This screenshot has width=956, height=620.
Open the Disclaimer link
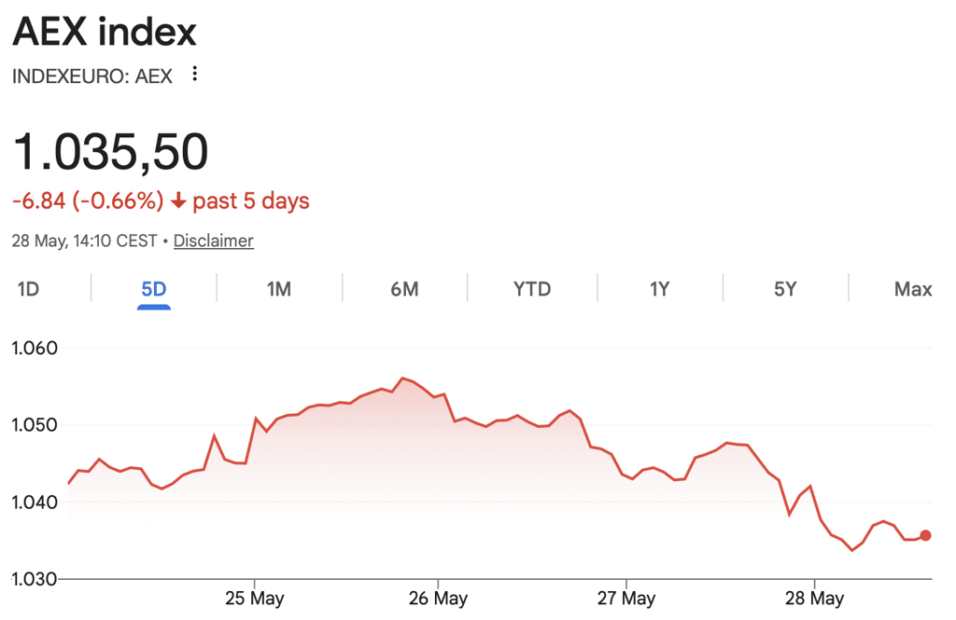click(214, 241)
